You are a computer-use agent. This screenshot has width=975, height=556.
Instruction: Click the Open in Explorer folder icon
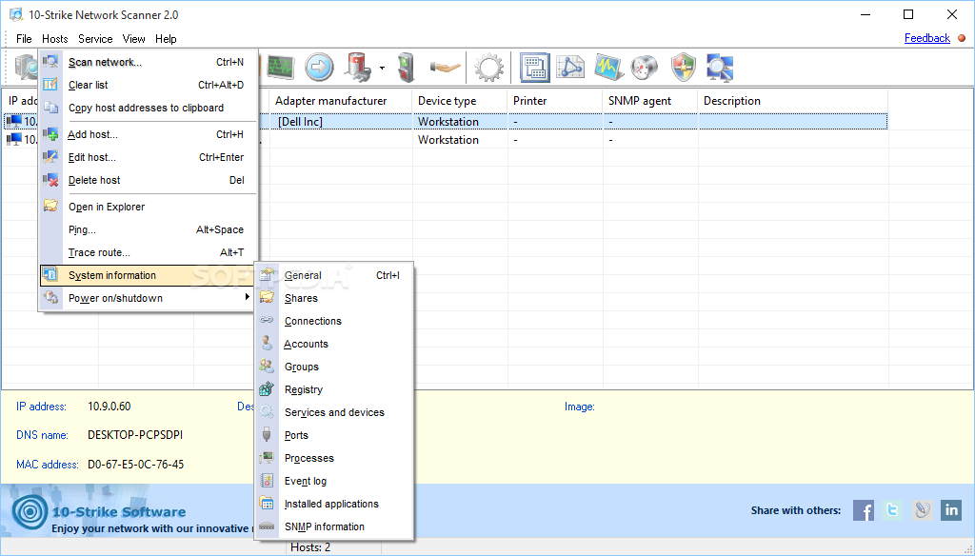click(50, 206)
